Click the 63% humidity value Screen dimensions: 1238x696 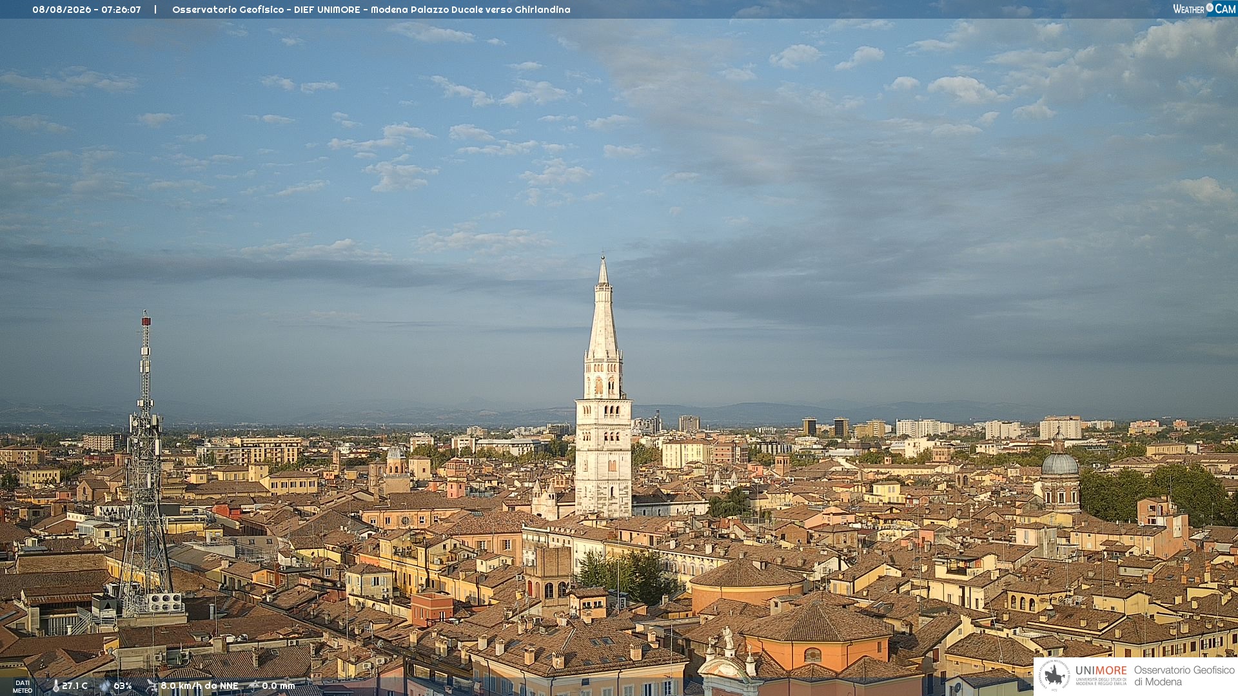(123, 686)
